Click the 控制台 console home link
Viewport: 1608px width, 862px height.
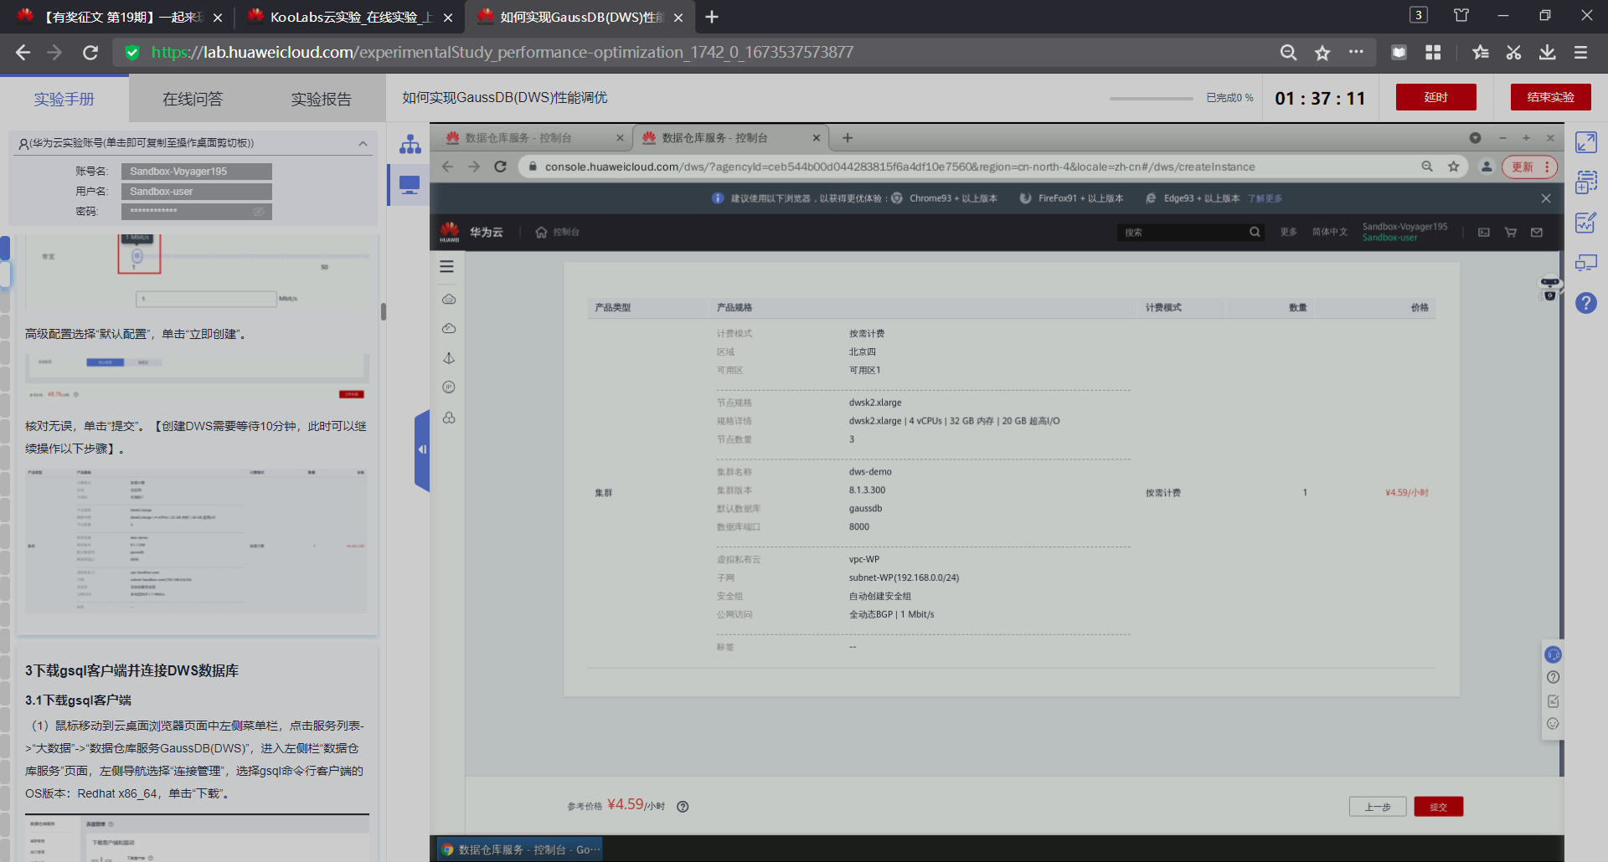pos(558,232)
